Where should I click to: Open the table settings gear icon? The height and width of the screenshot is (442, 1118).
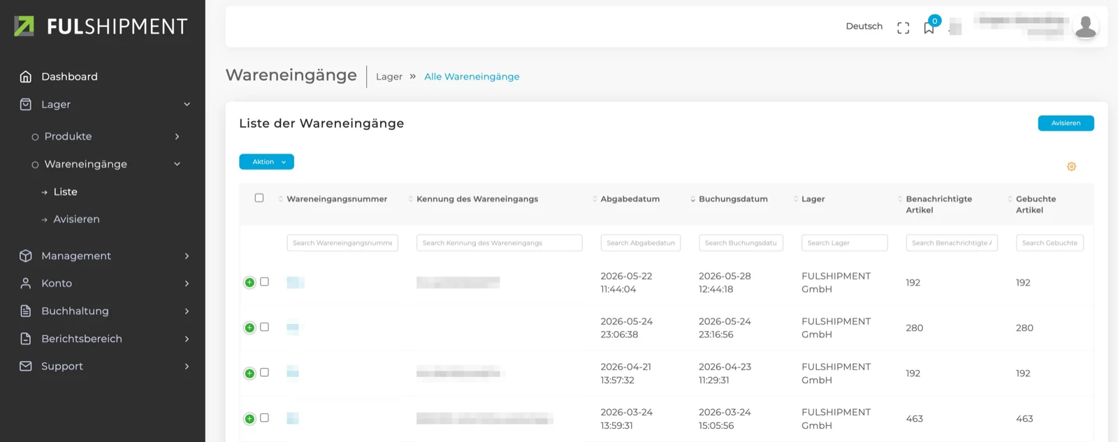pos(1071,166)
